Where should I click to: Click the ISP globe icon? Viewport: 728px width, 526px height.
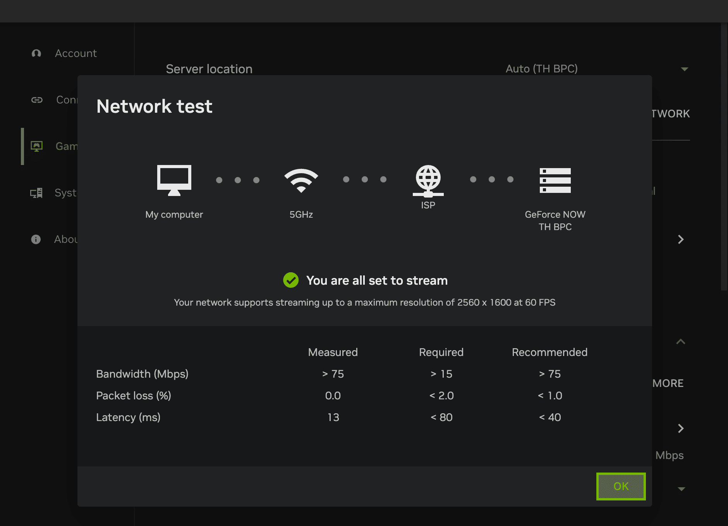[428, 181]
